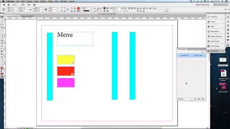Image resolution: width=230 pixels, height=129 pixels.
Task: Click the red fill color swatch
Action: point(78,8)
